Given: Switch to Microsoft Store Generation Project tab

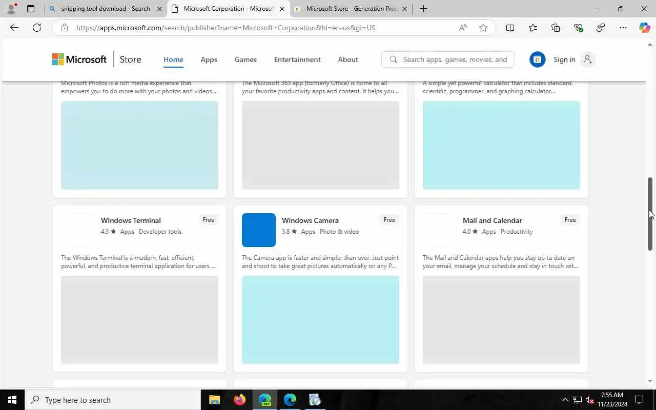Looking at the screenshot, I should 351,9.
